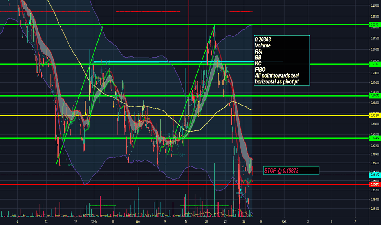Click the 'Sep' date label on time axis
This screenshot has height=225, width=381.
click(138, 222)
